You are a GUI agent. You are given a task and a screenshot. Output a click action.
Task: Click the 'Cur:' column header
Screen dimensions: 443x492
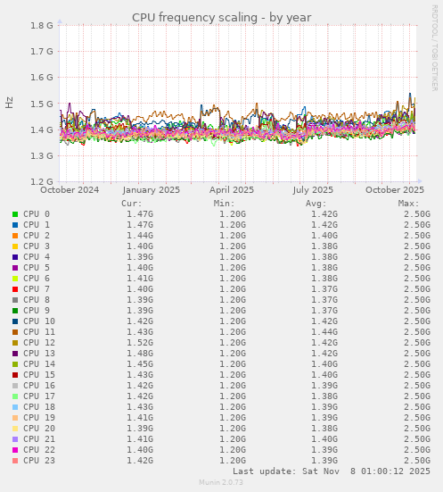132,204
